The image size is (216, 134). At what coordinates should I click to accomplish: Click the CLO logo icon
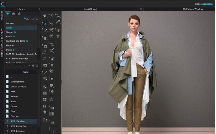[x=3, y=4]
